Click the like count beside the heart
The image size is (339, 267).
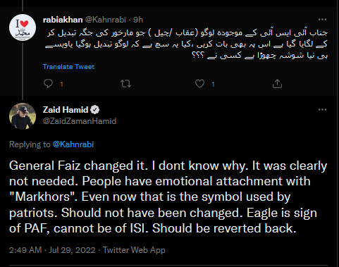213,84
